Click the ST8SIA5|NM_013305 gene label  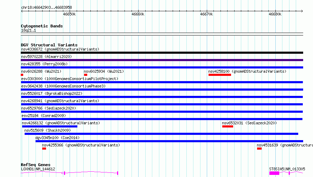click(287, 169)
